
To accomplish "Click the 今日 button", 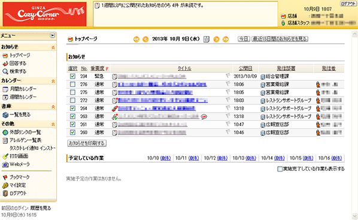I will pyautogui.click(x=244, y=39).
